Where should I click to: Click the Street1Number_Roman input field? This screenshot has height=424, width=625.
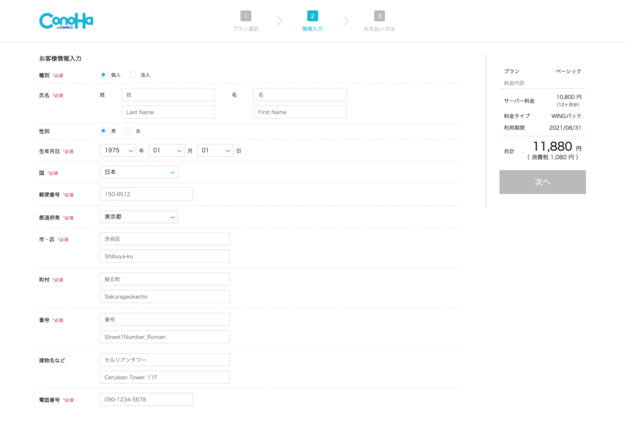click(x=165, y=337)
